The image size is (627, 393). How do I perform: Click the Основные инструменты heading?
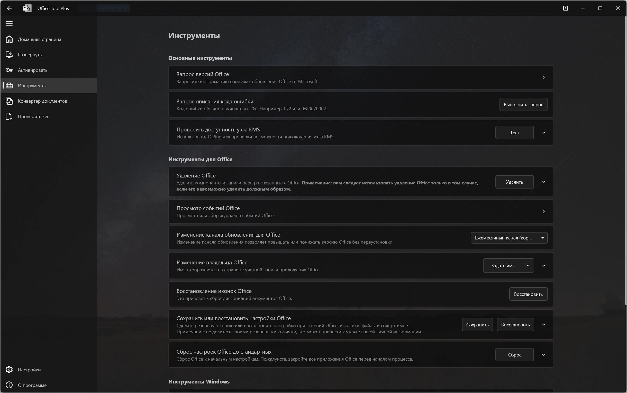click(200, 58)
